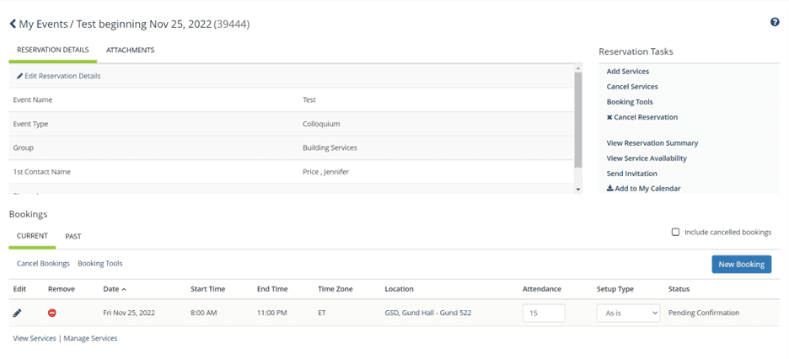Enable Include cancelled bookings checkbox
The image size is (789, 359).
click(x=675, y=232)
